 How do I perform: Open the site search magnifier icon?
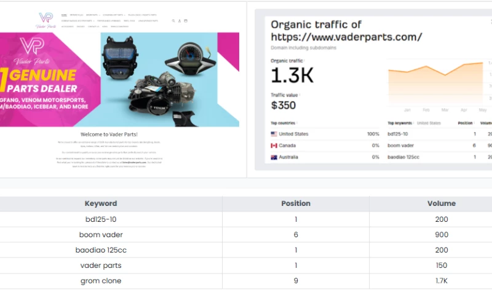[173, 21]
